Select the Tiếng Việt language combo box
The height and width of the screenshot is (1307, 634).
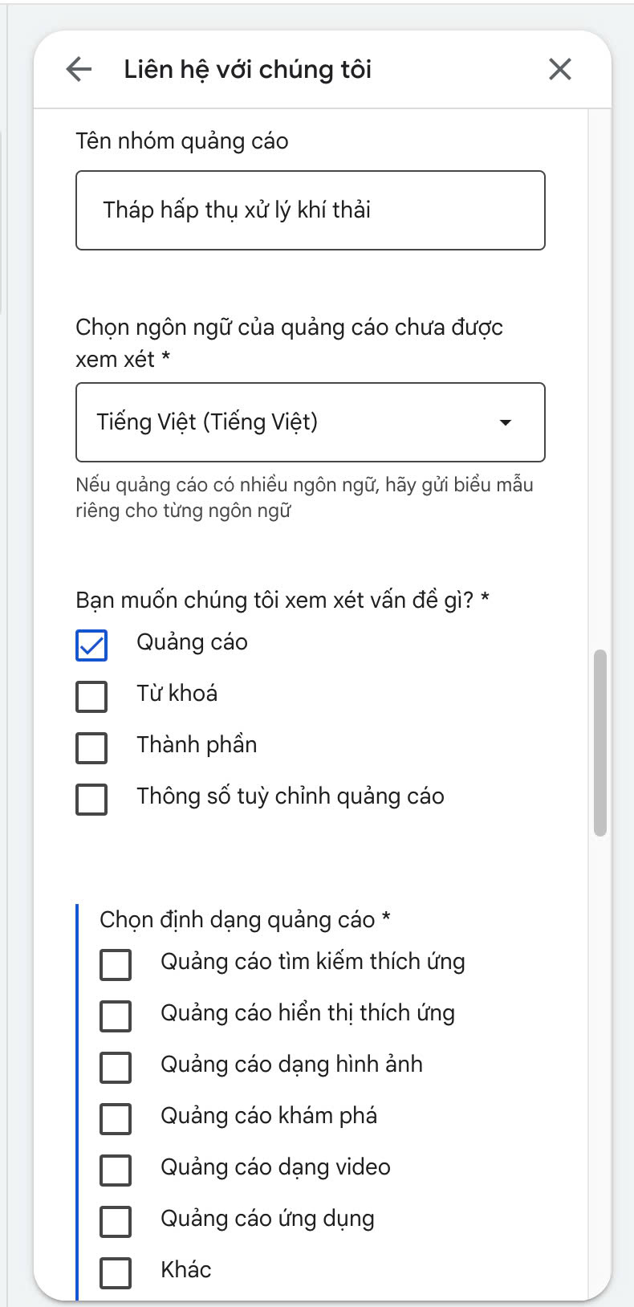[x=311, y=422]
